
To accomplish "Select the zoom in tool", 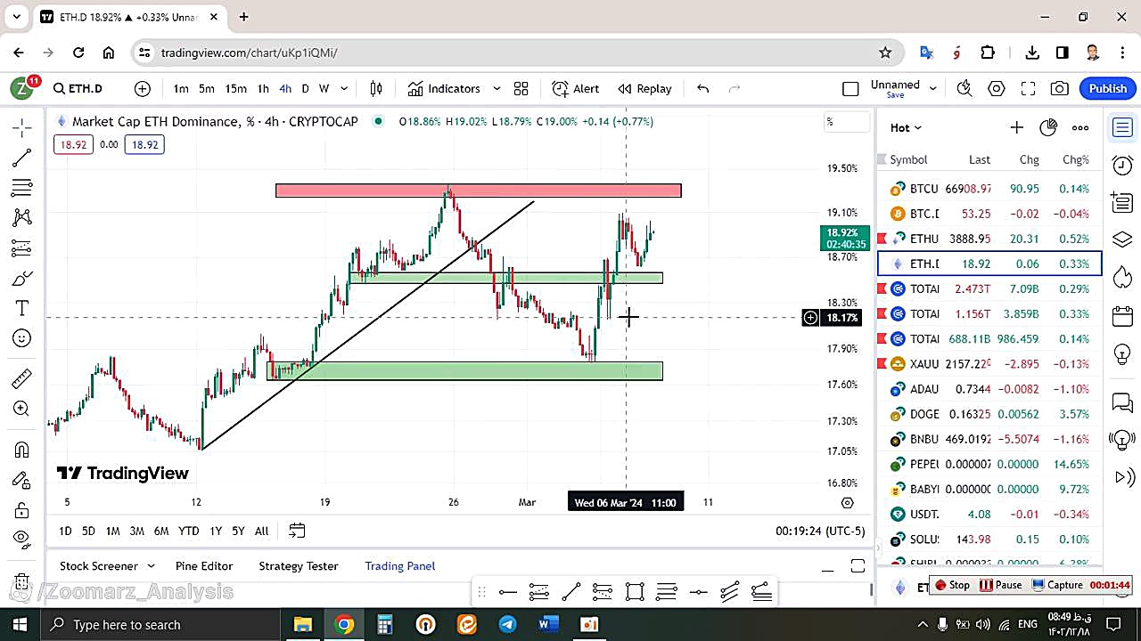I will point(22,409).
